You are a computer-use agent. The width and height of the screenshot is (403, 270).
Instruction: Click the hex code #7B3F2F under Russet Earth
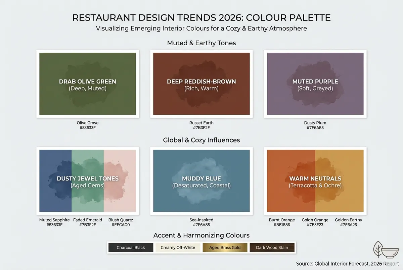click(201, 127)
